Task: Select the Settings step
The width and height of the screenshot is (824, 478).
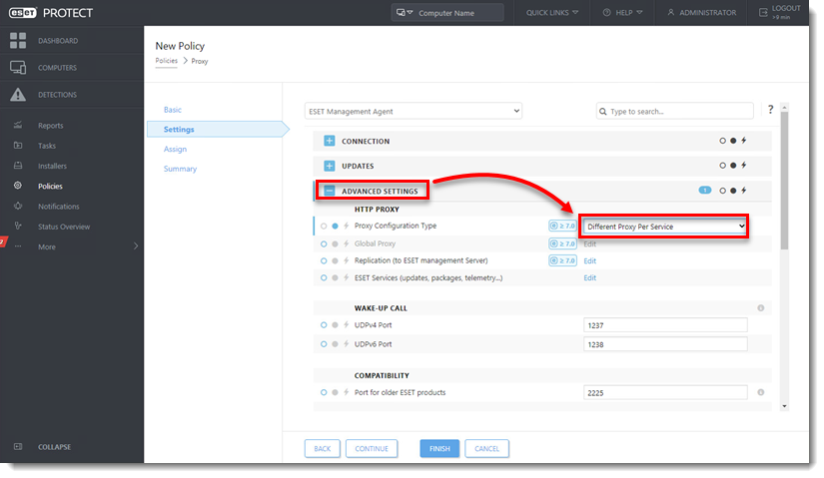Action: coord(218,129)
